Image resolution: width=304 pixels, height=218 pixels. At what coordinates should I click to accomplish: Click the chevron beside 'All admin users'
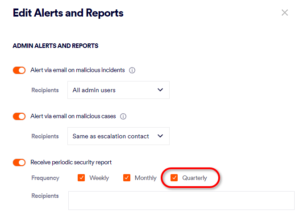pos(161,90)
